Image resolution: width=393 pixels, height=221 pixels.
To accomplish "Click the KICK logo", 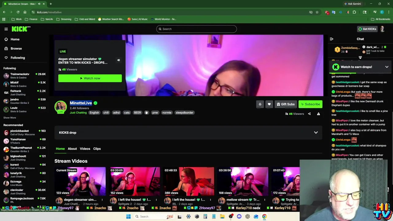I will click(21, 29).
